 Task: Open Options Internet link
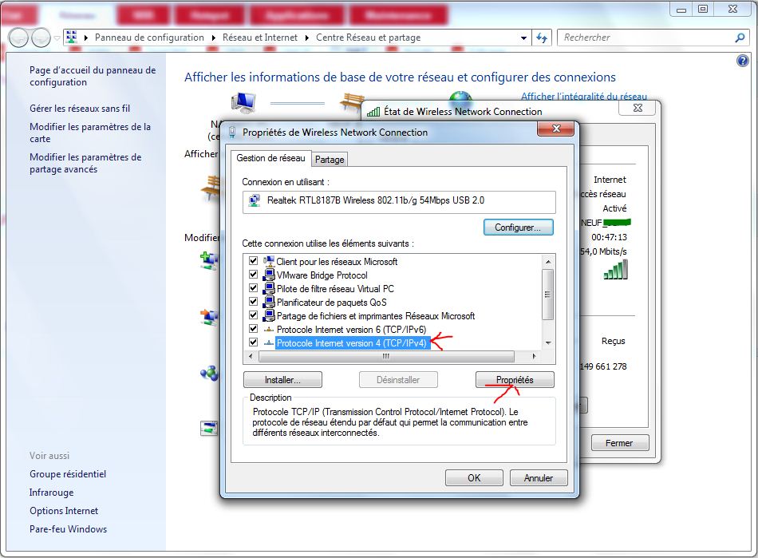[x=64, y=511]
